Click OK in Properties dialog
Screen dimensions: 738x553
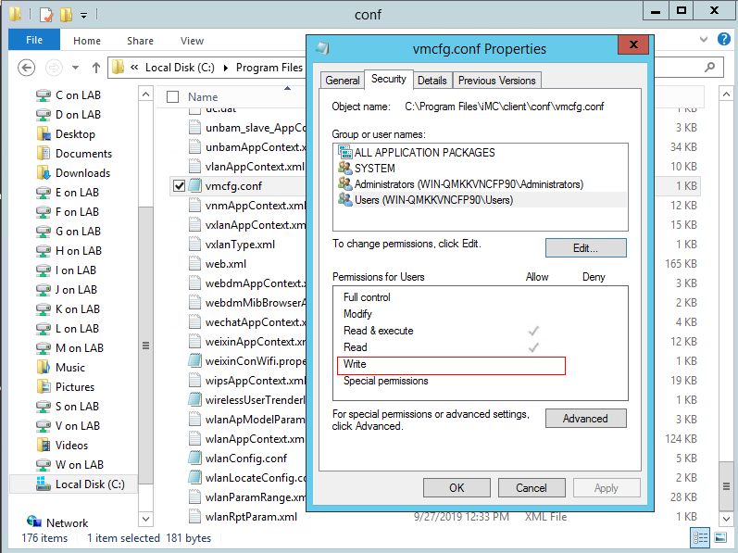[457, 488]
